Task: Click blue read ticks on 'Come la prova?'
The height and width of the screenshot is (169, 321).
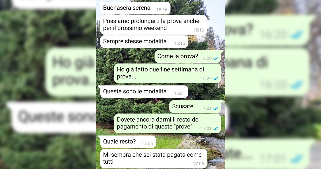Action: tap(216, 58)
